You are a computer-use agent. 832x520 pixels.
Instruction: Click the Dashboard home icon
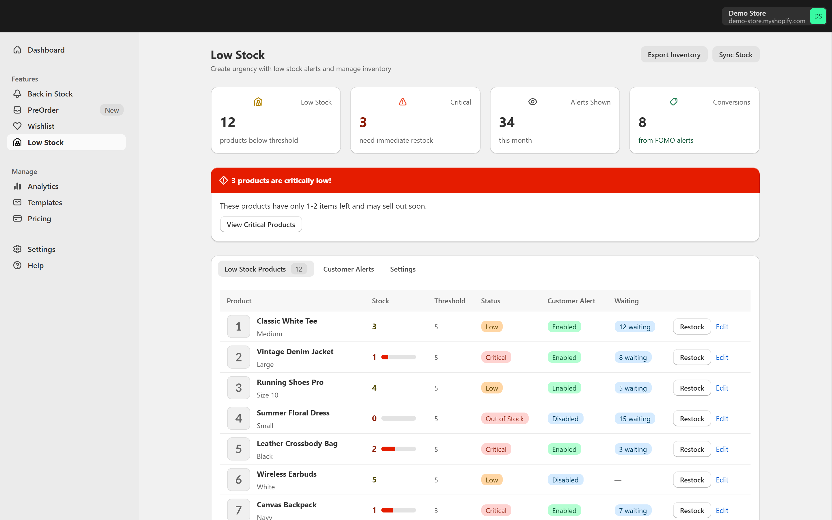[x=17, y=50]
